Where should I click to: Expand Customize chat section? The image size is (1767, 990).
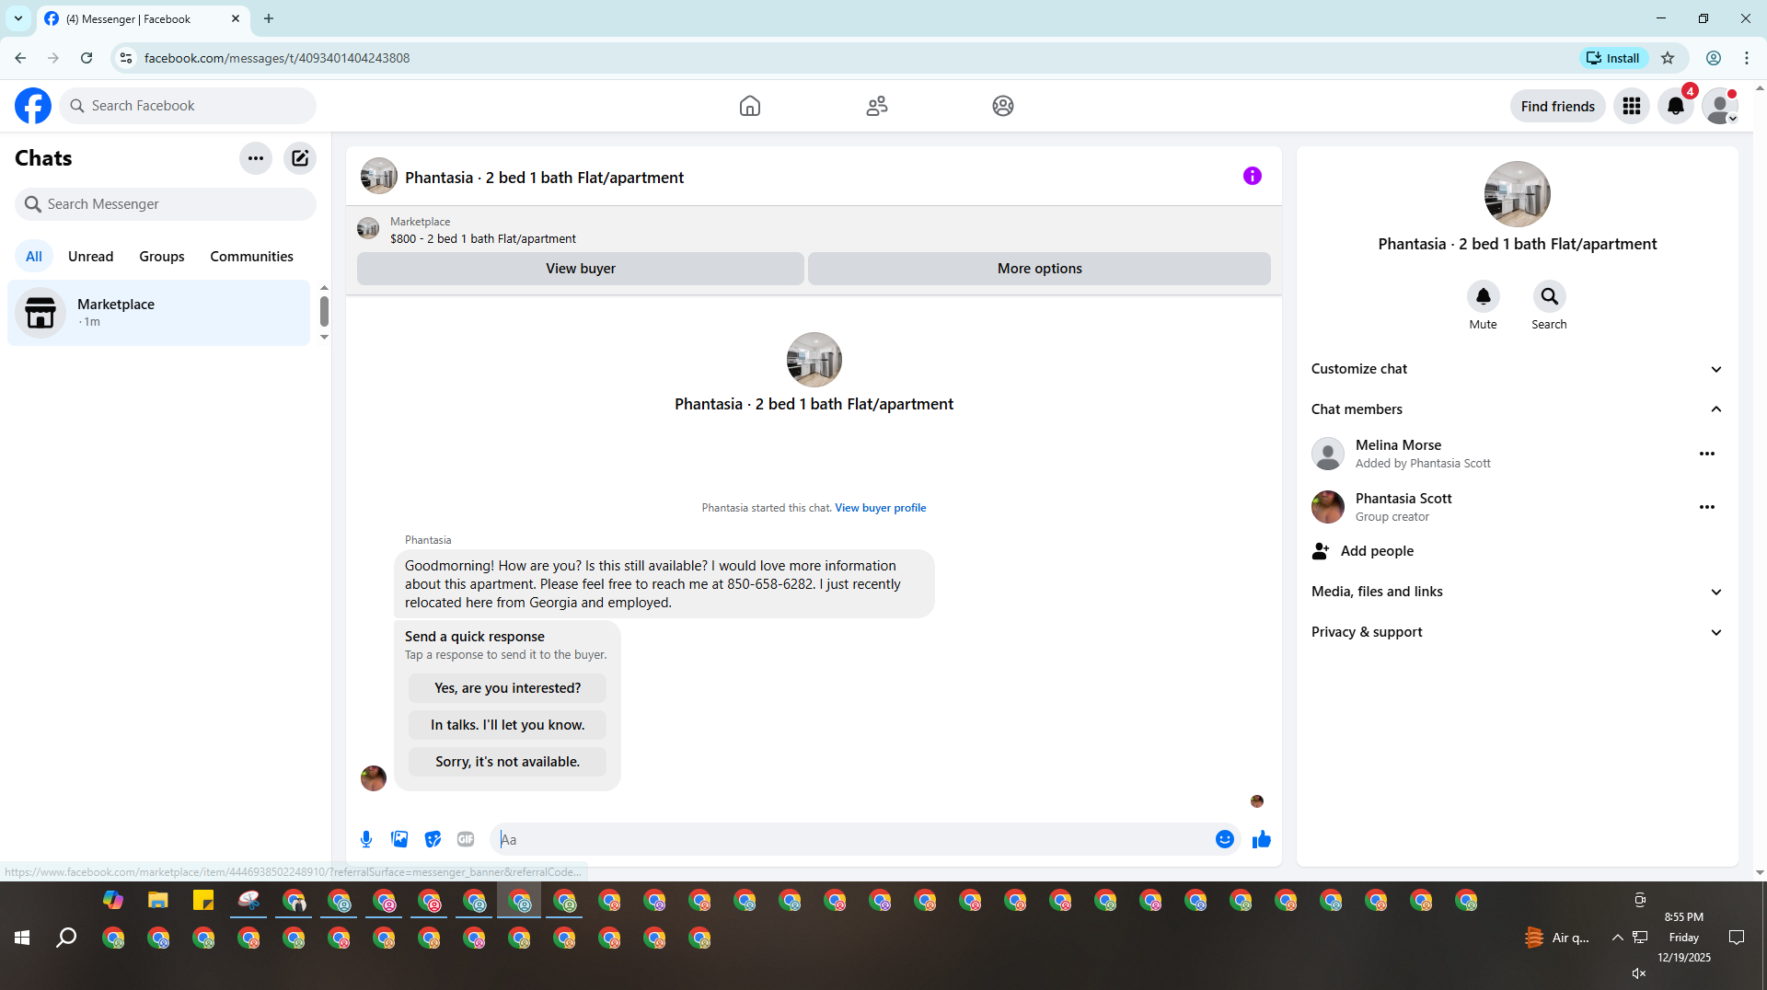pos(1518,369)
